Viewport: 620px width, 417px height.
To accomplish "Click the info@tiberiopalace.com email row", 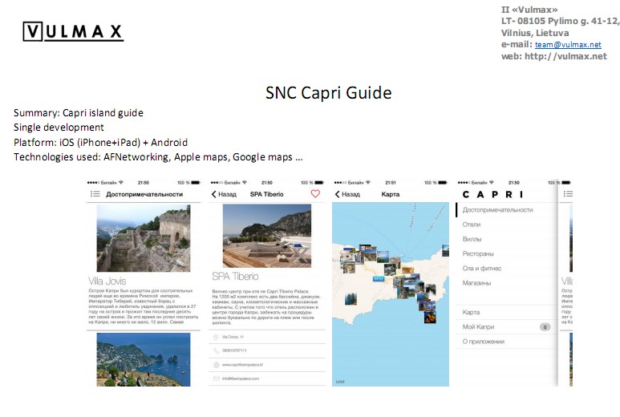I will pos(267,379).
